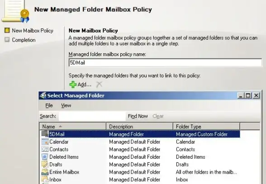The width and height of the screenshot is (266, 184).
Task: Click the Contacts folder icon
Action: coord(45,149)
